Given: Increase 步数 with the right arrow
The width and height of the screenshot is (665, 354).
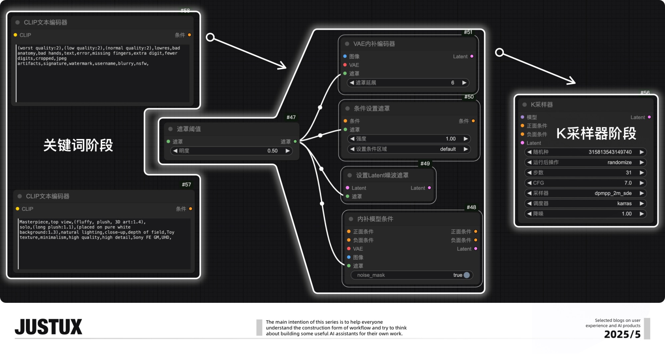Looking at the screenshot, I should point(642,173).
